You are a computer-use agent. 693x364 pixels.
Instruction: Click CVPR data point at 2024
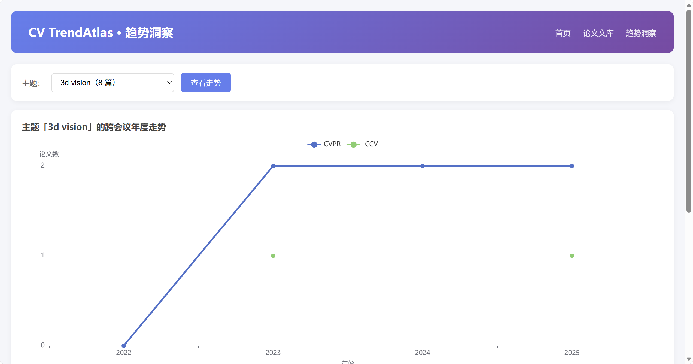click(423, 166)
